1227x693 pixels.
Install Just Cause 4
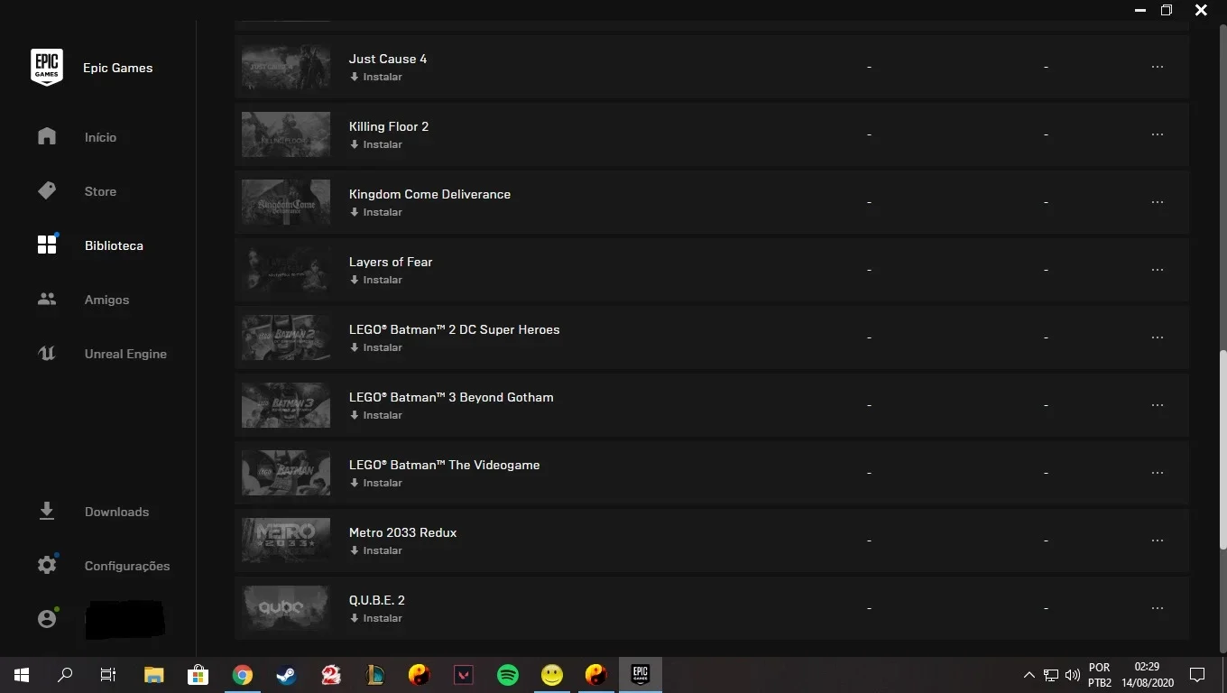(x=376, y=77)
